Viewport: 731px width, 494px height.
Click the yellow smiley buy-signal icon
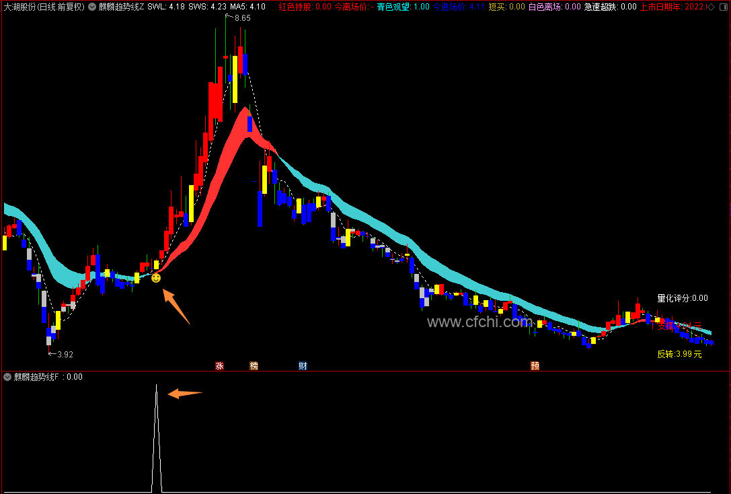156,278
